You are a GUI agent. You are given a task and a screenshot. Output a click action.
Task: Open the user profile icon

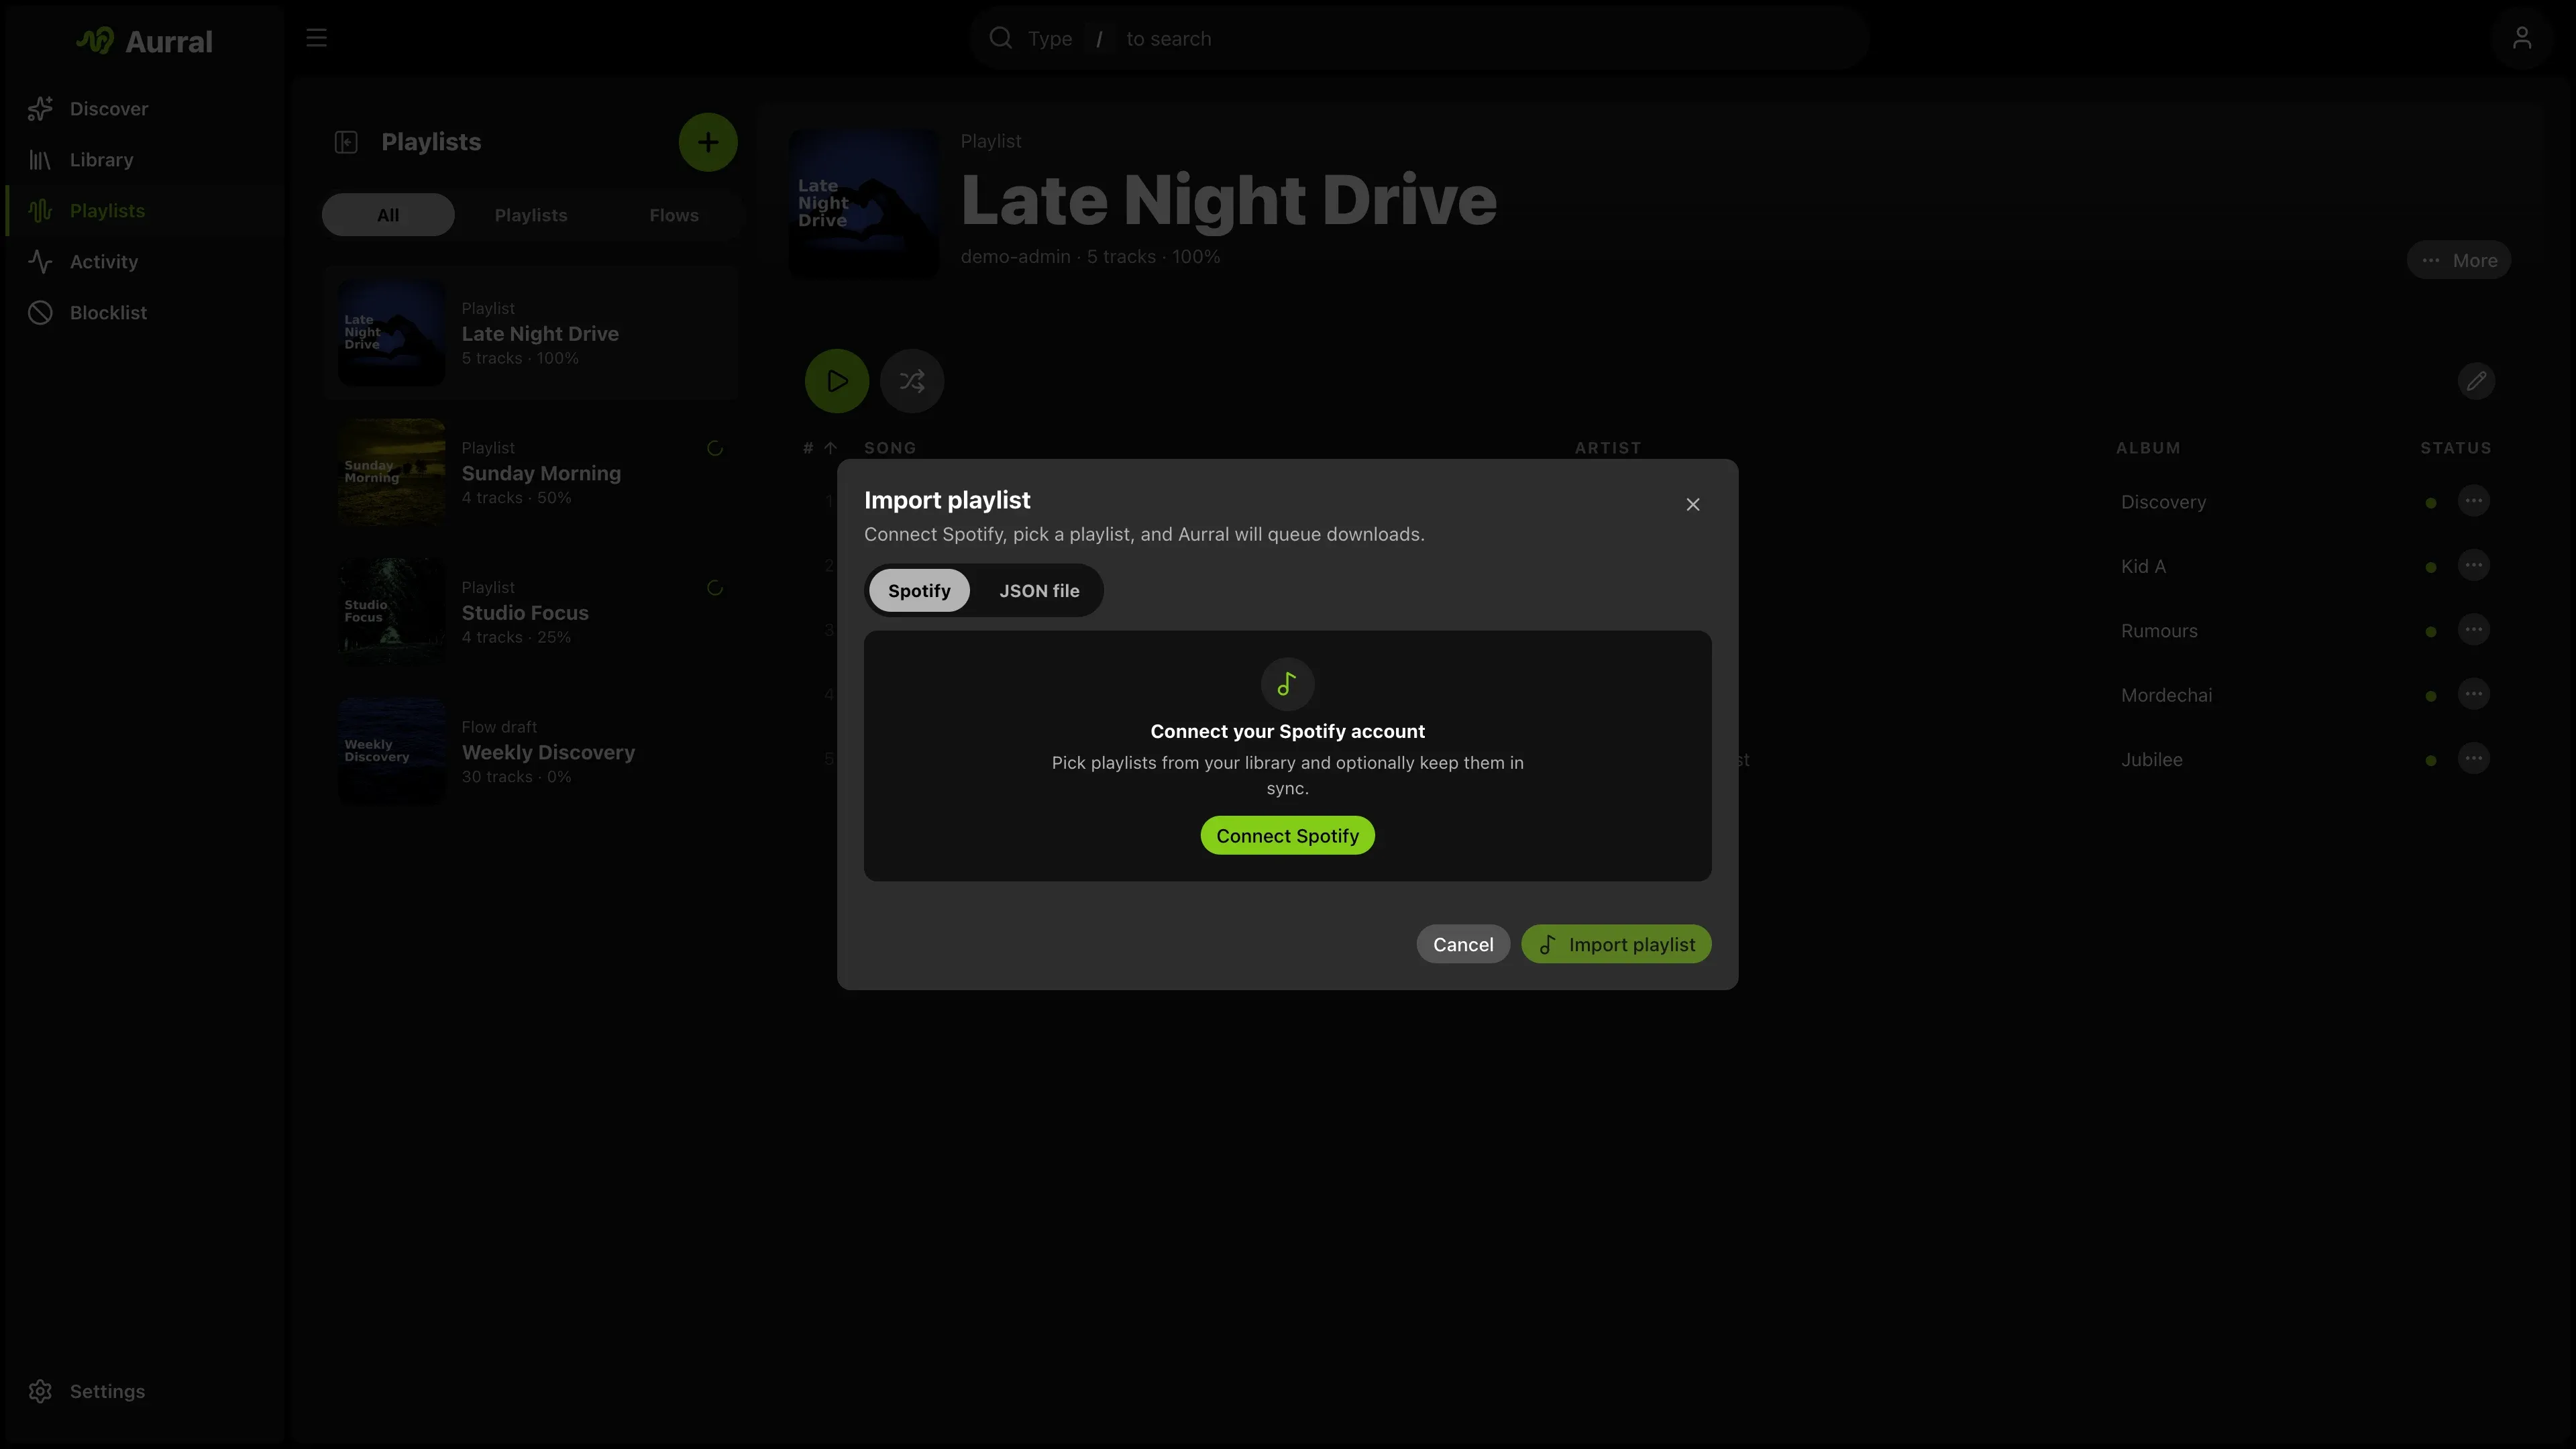click(2521, 38)
